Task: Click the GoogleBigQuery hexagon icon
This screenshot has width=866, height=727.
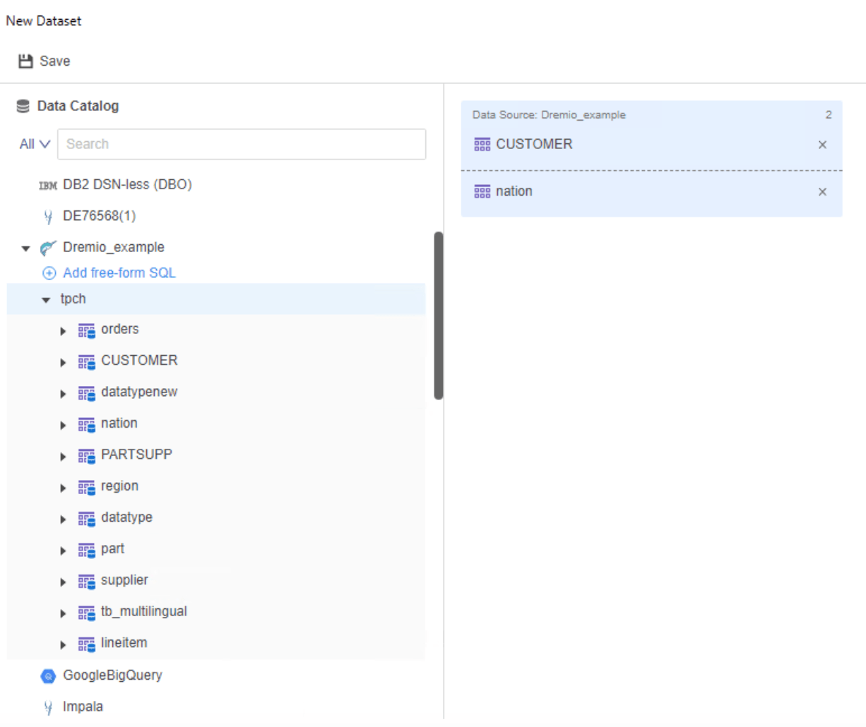Action: tap(48, 676)
